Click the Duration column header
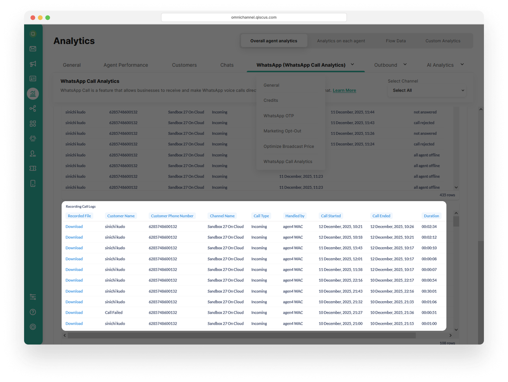This screenshot has height=382, width=508. 432,216
